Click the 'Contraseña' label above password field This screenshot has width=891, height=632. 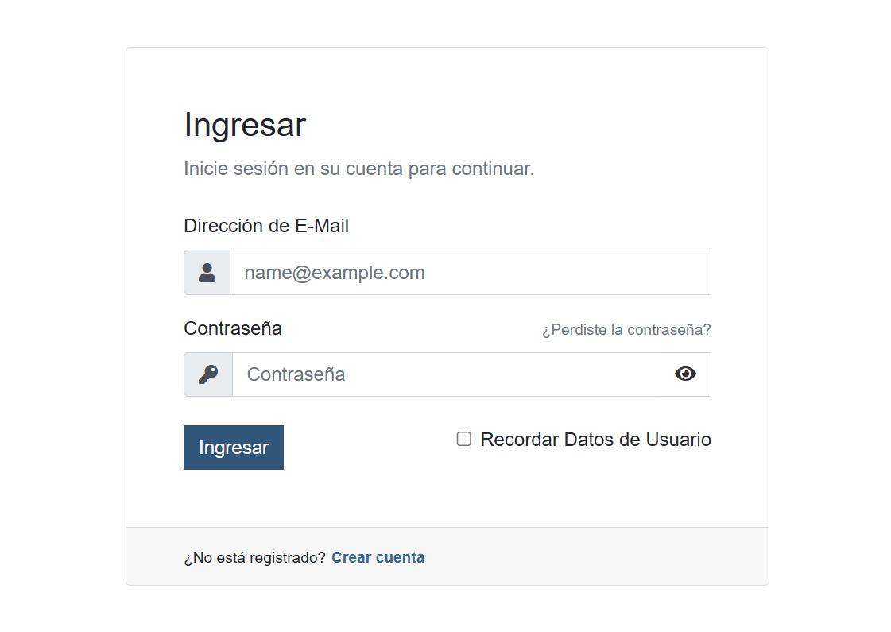[233, 328]
